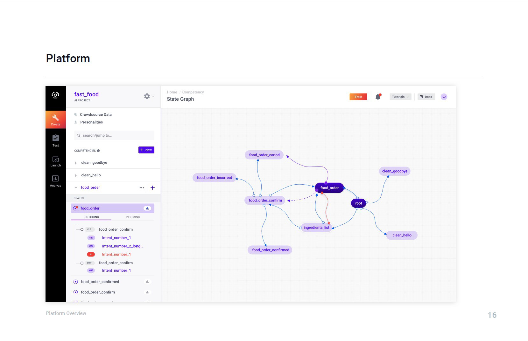Open the Launch section icon
Viewport: 528px width, 341px height.
click(x=56, y=159)
